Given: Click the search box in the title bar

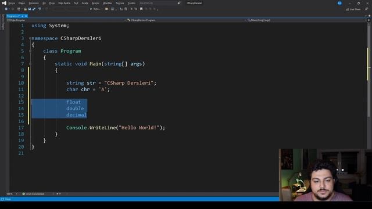Looking at the screenshot, I should pos(160,3).
